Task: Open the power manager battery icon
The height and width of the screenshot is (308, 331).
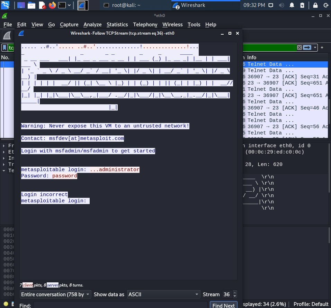Action: (302, 5)
